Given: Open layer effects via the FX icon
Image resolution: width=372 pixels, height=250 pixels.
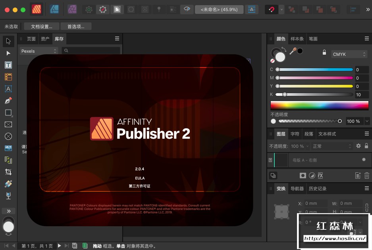Looking at the screenshot, I should [320, 176].
